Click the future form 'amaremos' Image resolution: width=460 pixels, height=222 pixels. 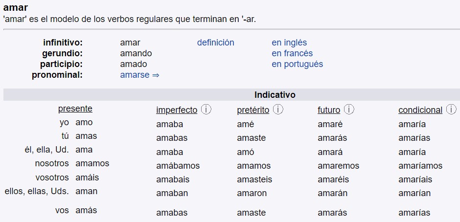click(338, 166)
